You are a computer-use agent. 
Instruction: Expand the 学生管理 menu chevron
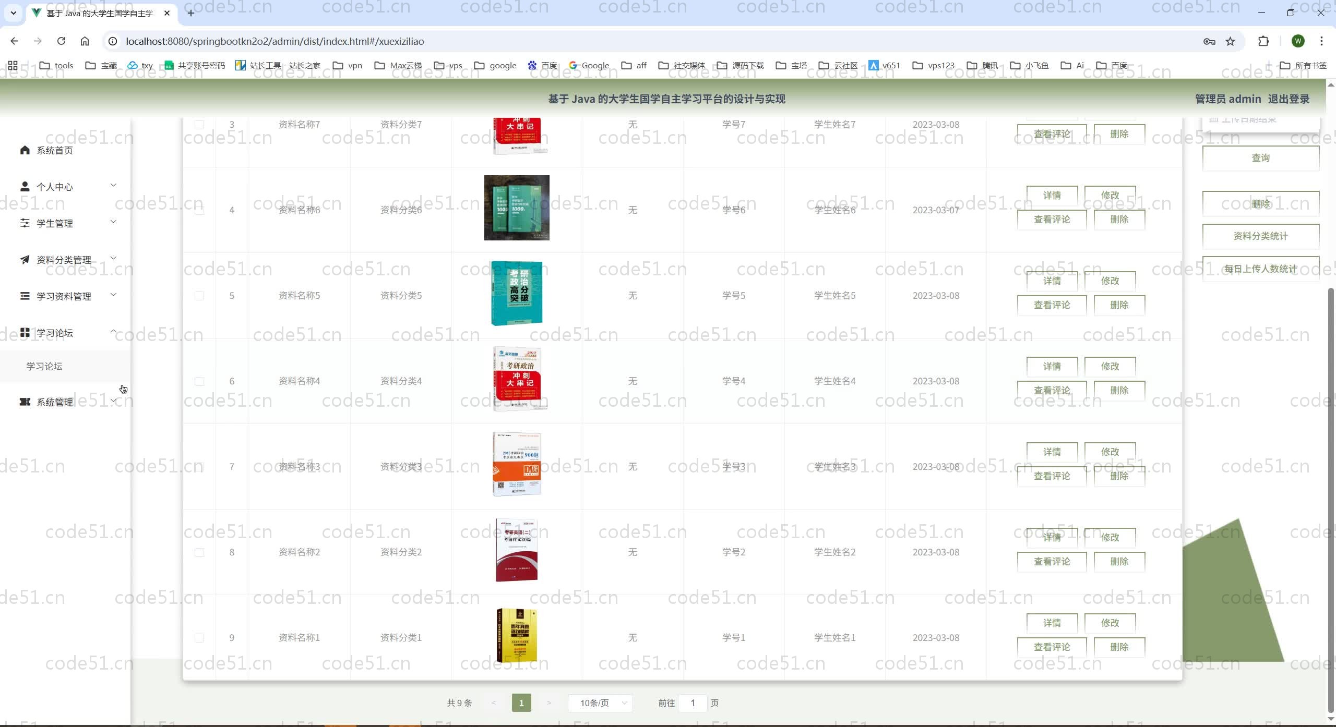pos(113,222)
